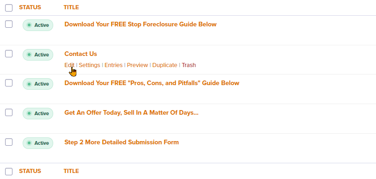Select all forms via top header checkbox

pos(9,8)
